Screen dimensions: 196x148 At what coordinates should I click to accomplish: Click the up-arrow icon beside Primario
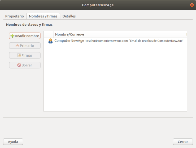[x=18, y=46]
